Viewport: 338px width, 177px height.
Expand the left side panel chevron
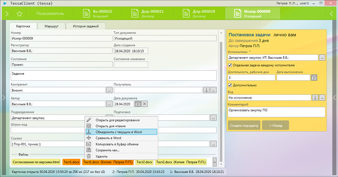coord(4,97)
